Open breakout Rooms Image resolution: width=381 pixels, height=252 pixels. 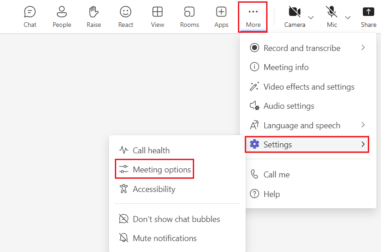[189, 16]
